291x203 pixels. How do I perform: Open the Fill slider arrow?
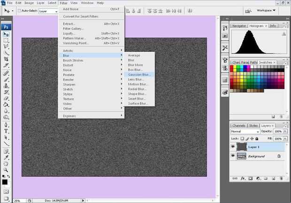pos(285,138)
